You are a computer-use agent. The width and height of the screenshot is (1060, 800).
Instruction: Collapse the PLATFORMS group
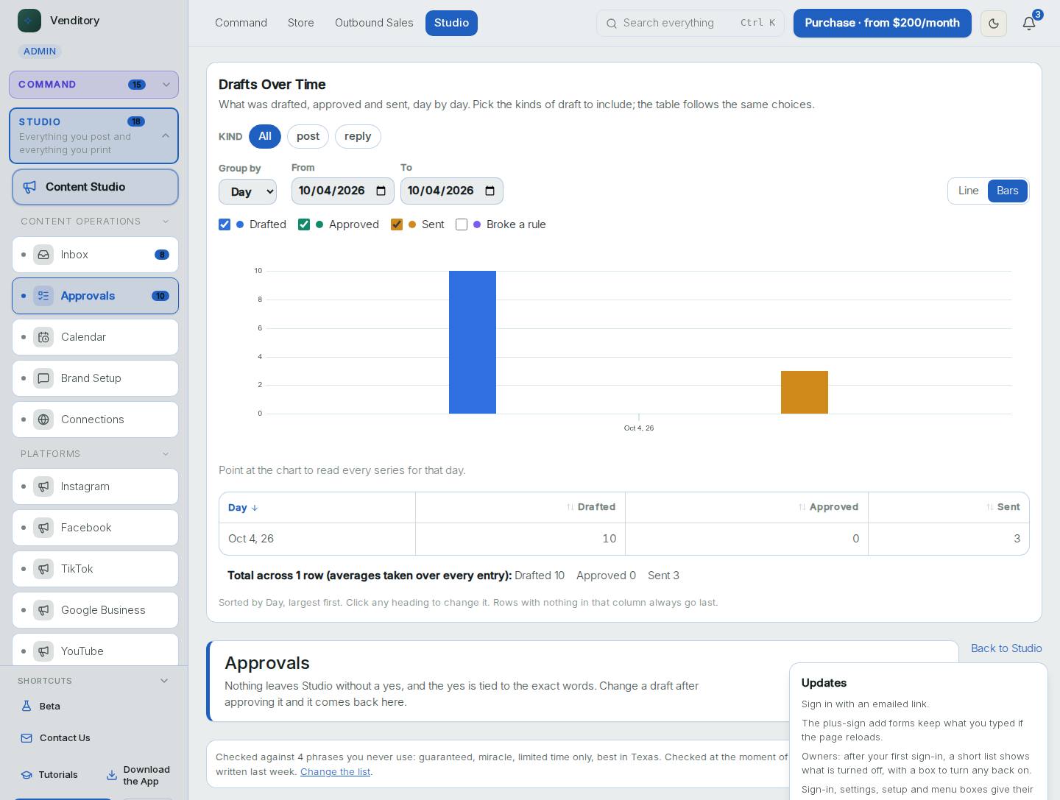tap(94, 454)
